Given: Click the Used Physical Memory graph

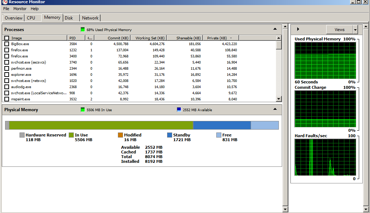Looking at the screenshot, I should tap(325, 61).
